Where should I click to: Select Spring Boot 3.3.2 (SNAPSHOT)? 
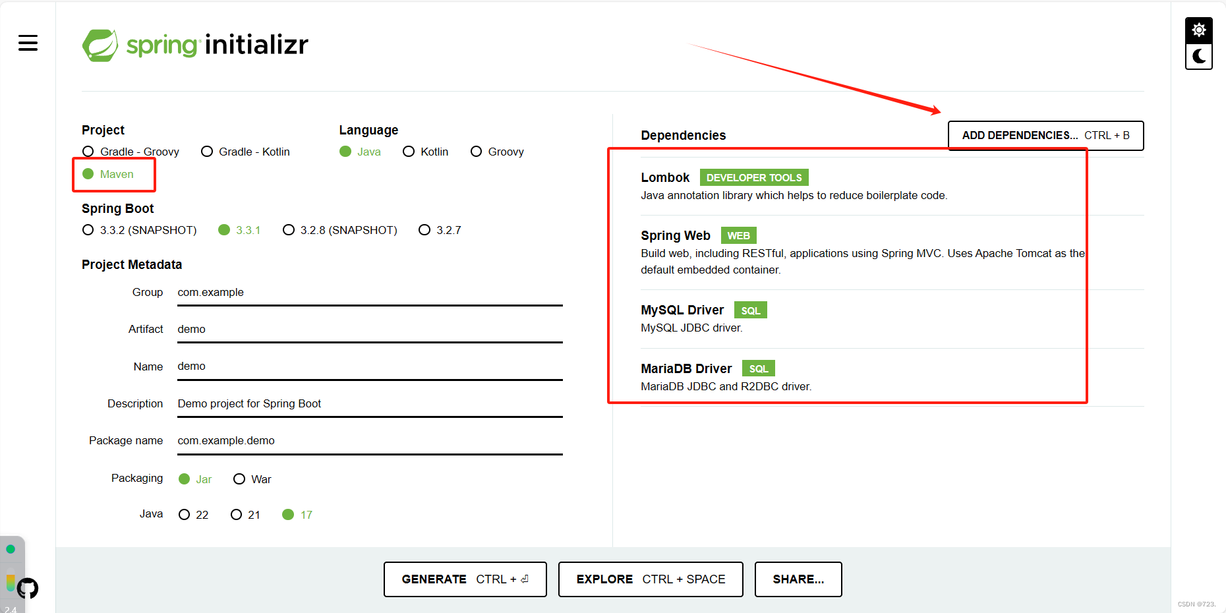[x=139, y=230]
